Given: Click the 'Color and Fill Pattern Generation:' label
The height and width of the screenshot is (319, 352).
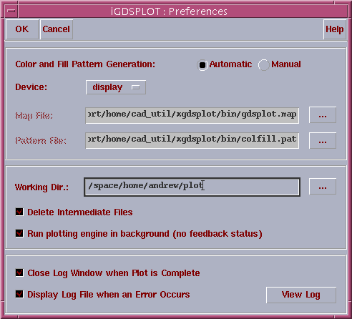Looking at the screenshot, I should click(x=85, y=64).
